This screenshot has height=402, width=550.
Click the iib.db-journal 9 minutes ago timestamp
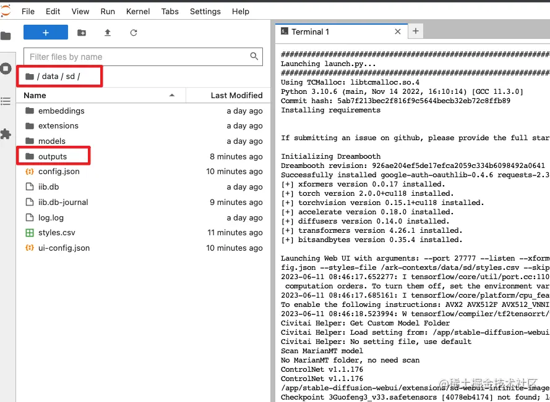236,202
